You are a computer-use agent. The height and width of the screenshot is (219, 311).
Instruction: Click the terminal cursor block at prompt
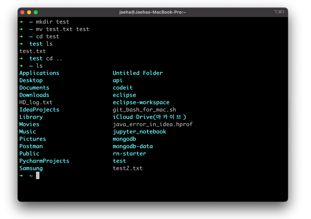click(x=38, y=175)
